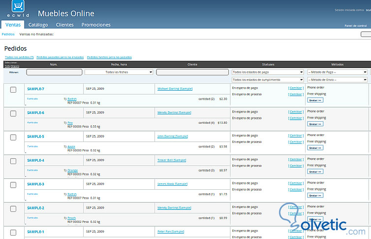This screenshot has width=371, height=239.
Task: View customer Peter Pan [Sample]
Action: (x=171, y=232)
